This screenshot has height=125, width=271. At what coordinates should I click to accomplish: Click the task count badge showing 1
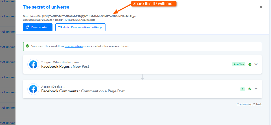243,89
